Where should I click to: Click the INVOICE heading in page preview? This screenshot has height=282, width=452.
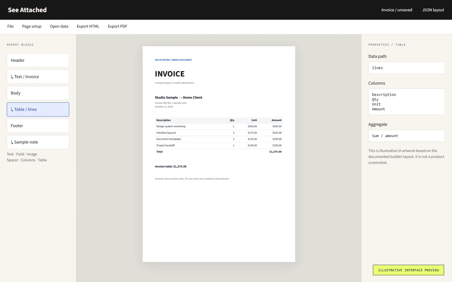coord(169,74)
